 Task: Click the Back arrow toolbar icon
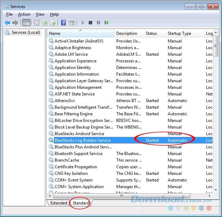(7, 23)
